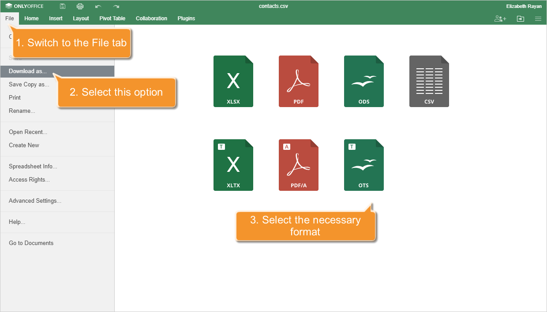
Task: Select the CSV format icon
Action: 429,81
